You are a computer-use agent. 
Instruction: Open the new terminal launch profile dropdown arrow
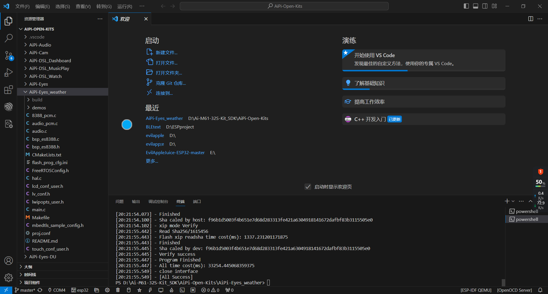pos(513,201)
